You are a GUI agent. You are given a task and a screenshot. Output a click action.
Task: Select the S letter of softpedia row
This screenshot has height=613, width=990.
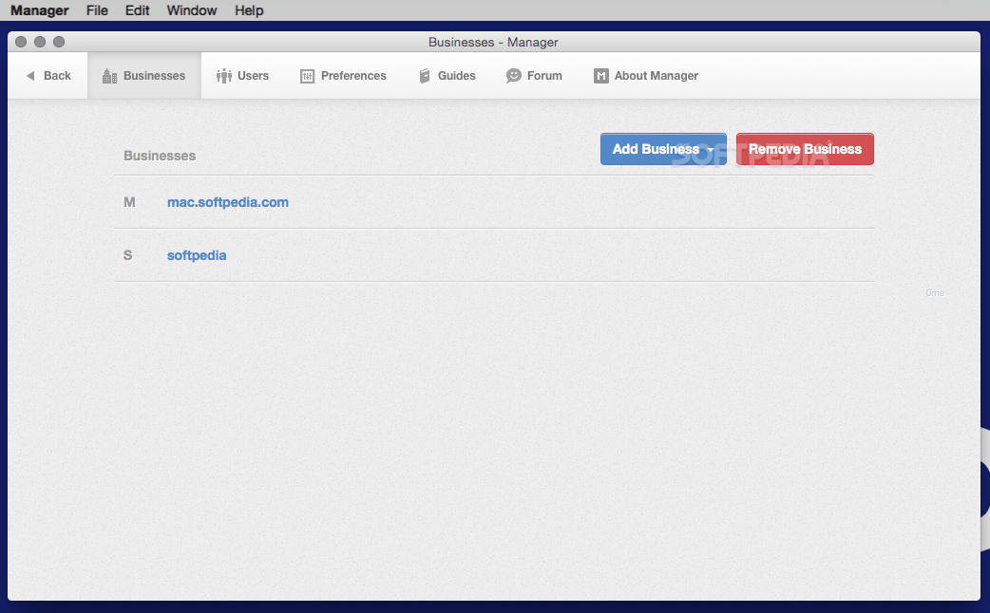click(127, 255)
